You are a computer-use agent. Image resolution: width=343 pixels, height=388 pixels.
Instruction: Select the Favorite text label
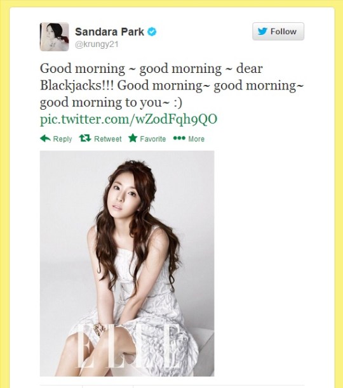(x=153, y=139)
